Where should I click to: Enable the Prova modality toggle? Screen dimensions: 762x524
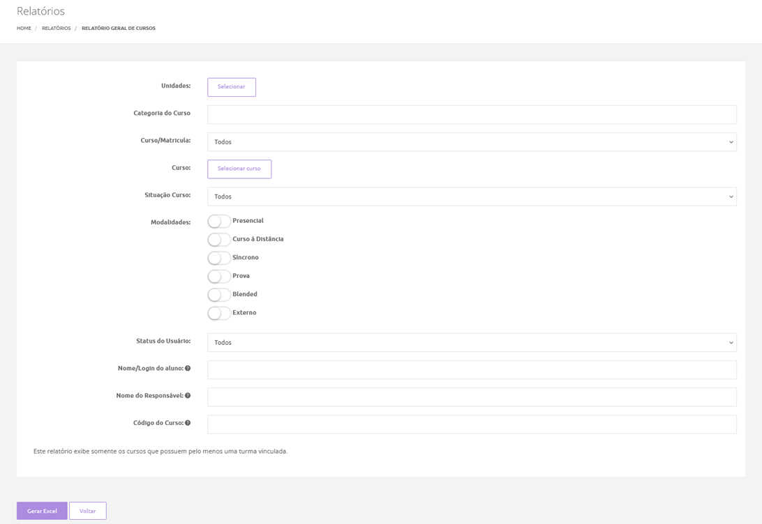tap(219, 277)
